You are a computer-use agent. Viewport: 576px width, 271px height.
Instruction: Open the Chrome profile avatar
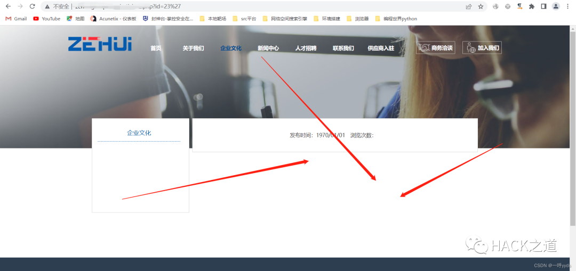coord(556,6)
